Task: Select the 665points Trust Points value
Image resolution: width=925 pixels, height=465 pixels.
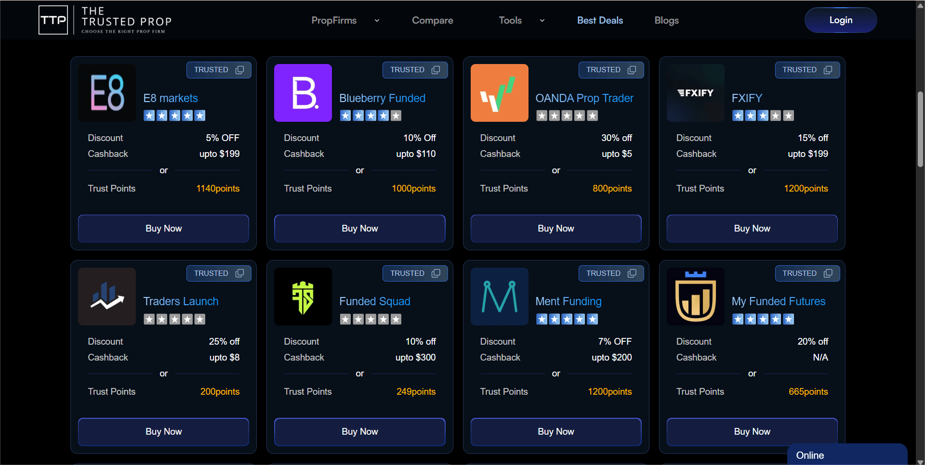Action: pyautogui.click(x=808, y=392)
